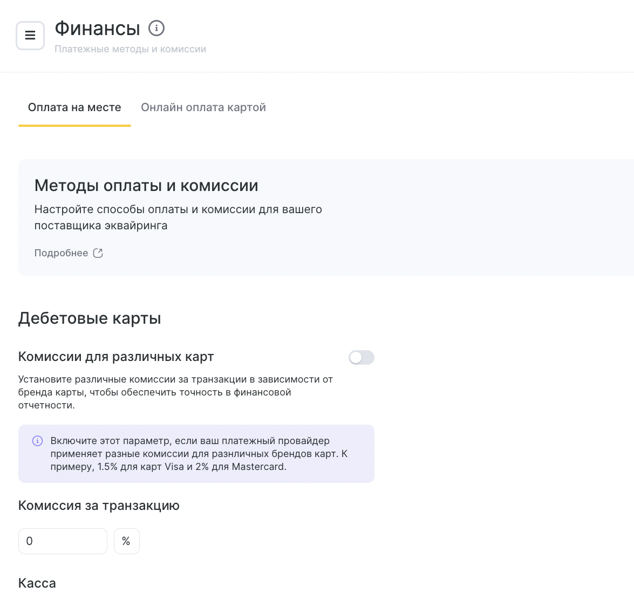Click the Касса section heading

(37, 583)
